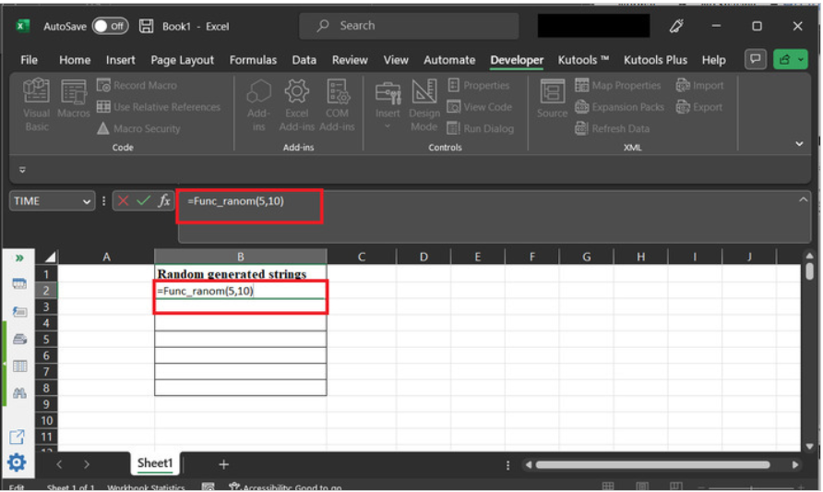Open Insert Function dialog

(164, 200)
